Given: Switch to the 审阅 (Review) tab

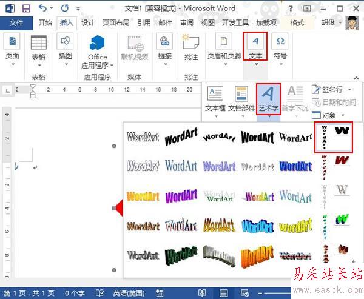Looking at the screenshot, I should pyautogui.click(x=187, y=23).
